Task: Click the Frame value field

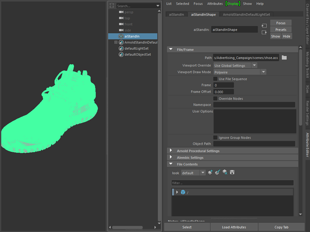Action: pos(224,85)
